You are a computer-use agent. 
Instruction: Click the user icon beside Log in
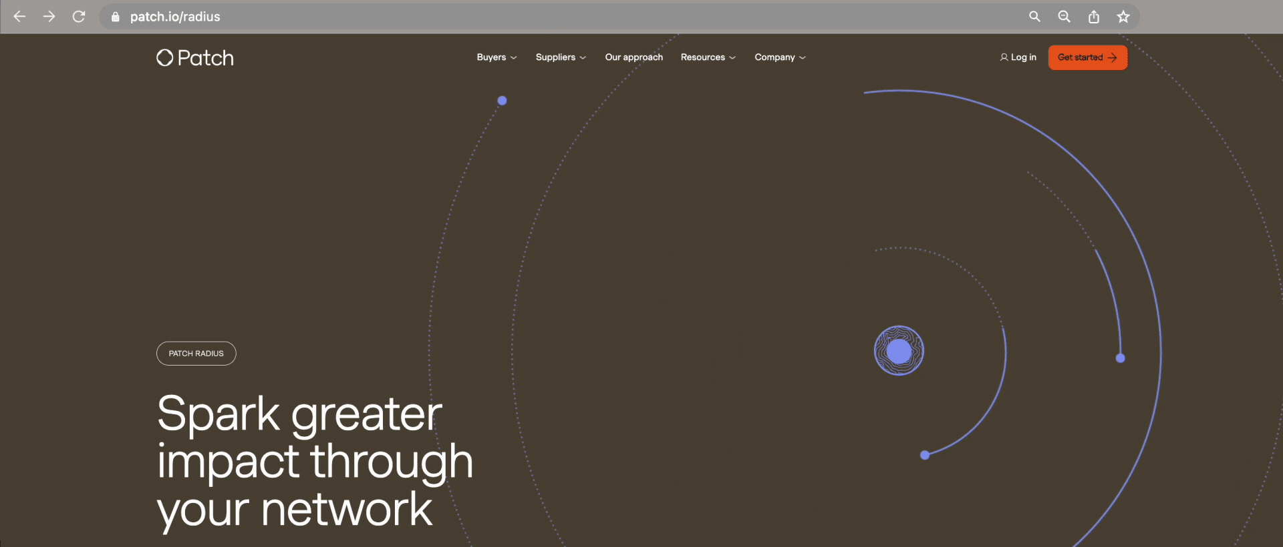pos(1004,57)
